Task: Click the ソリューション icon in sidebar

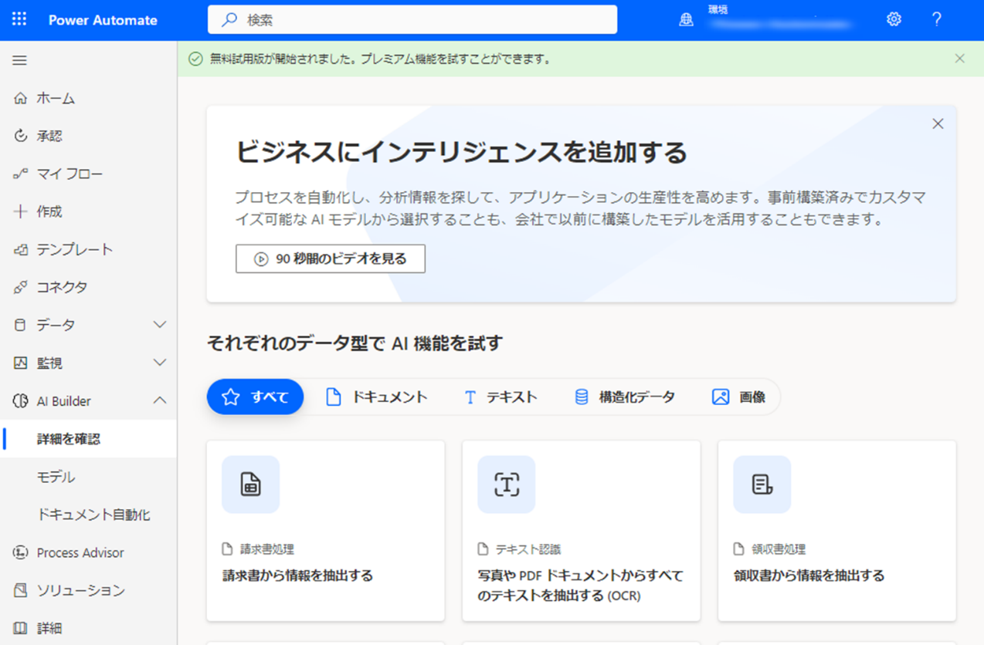Action: point(21,590)
